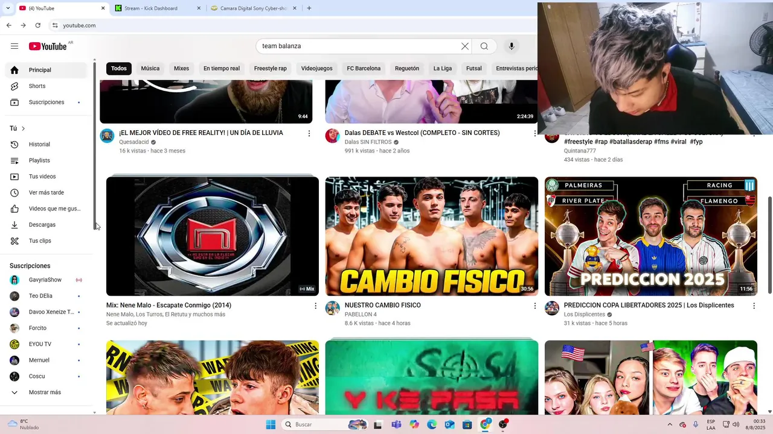Switch to Camara Digital Sony browser tab
773x434 pixels.
pos(254,8)
